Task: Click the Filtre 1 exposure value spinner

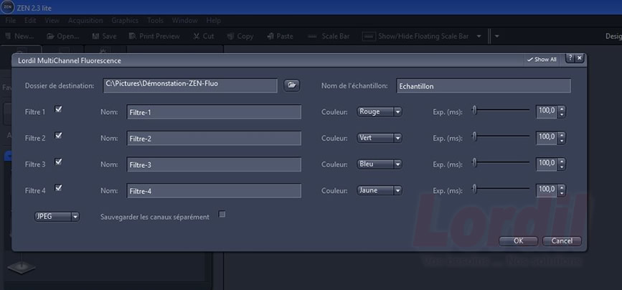Action: pyautogui.click(x=551, y=111)
